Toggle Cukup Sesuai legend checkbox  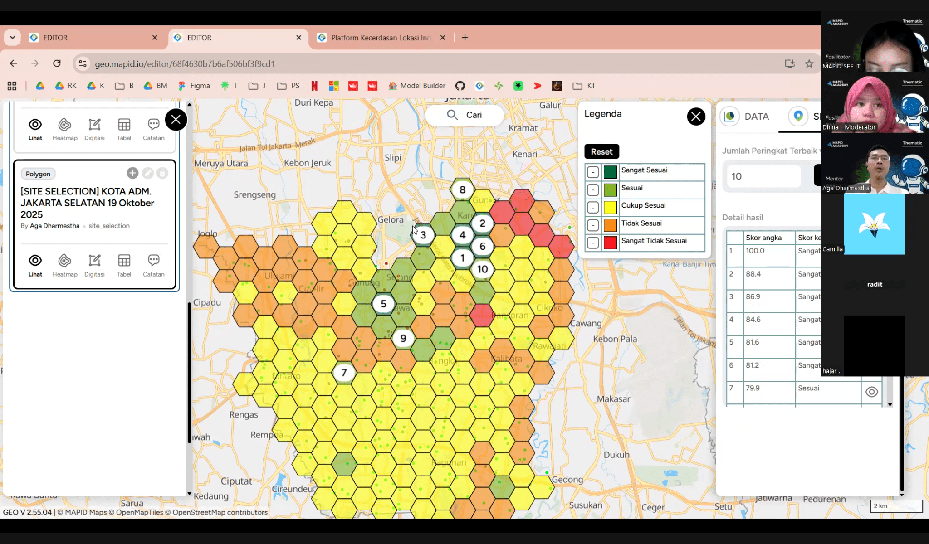tap(592, 208)
